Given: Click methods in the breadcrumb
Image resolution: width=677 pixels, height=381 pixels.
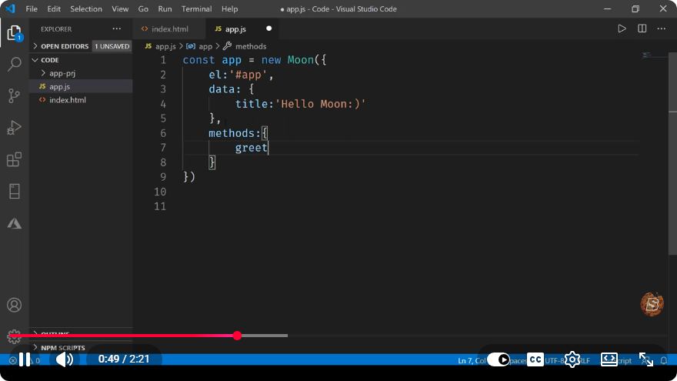Looking at the screenshot, I should click(x=251, y=46).
